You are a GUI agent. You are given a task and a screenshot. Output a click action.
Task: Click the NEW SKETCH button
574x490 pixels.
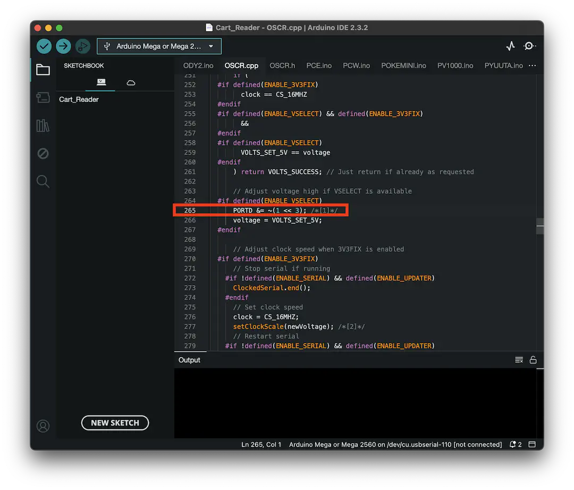click(x=115, y=423)
